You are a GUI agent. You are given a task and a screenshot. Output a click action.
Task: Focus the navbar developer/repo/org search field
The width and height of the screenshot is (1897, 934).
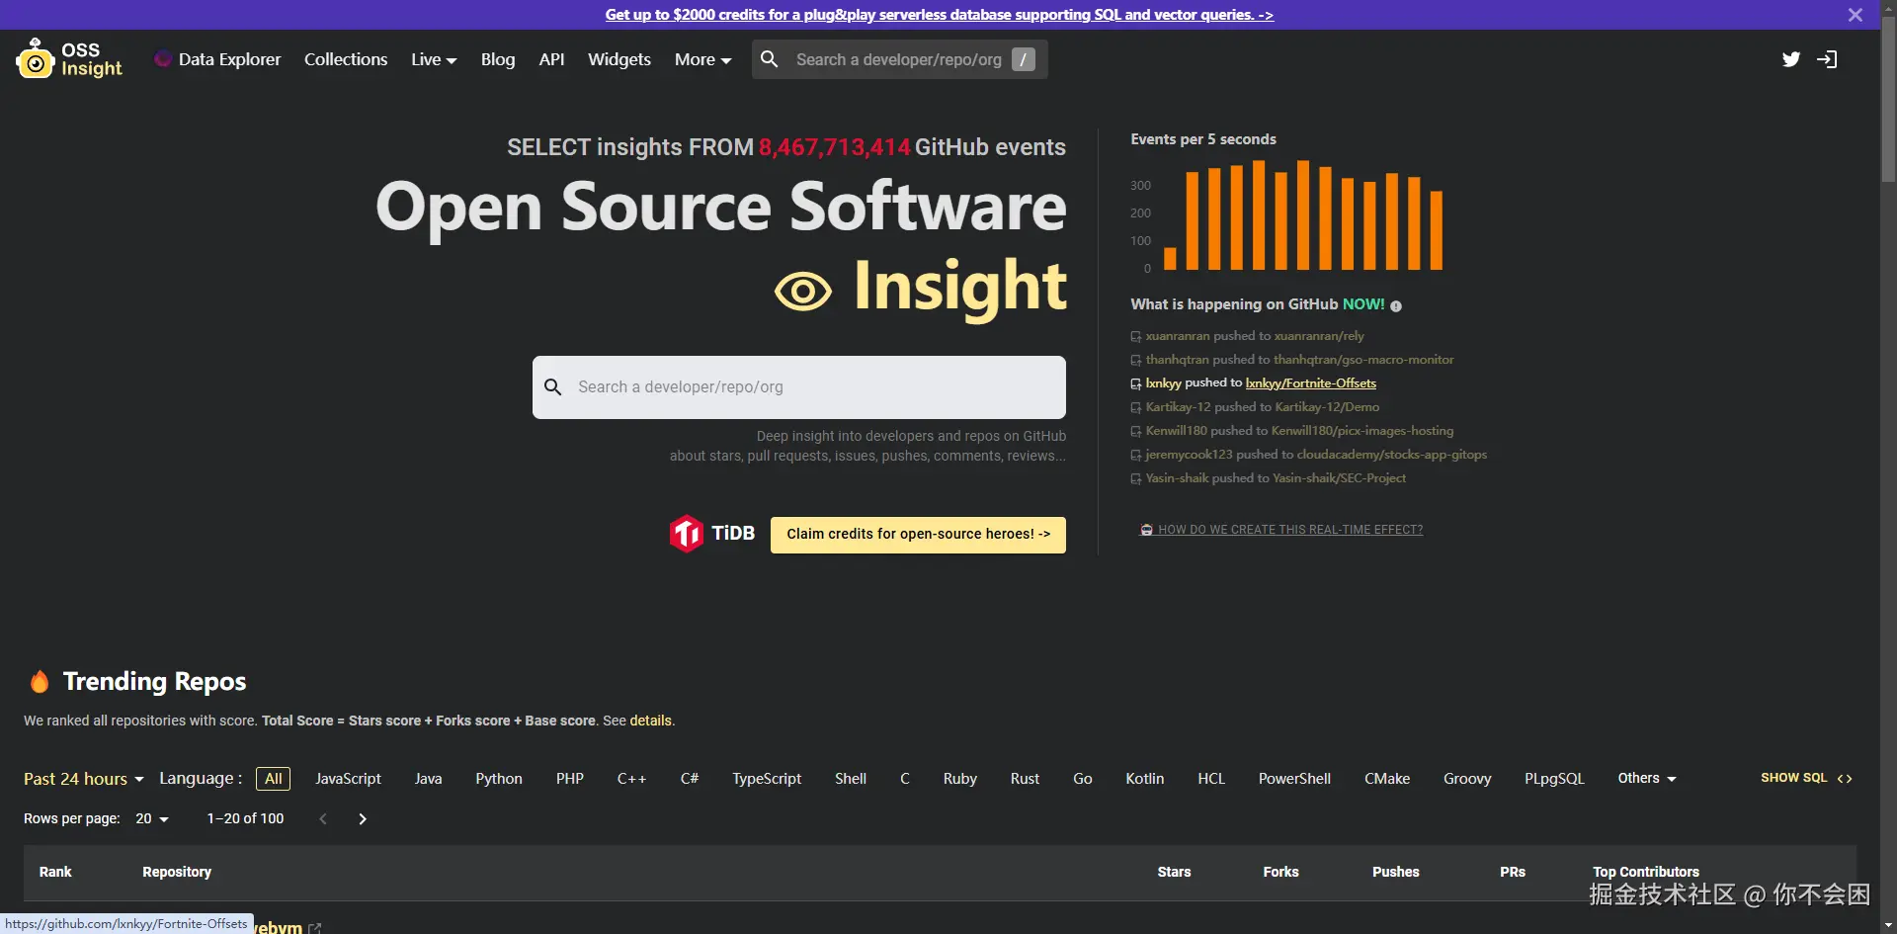pyautogui.click(x=898, y=59)
